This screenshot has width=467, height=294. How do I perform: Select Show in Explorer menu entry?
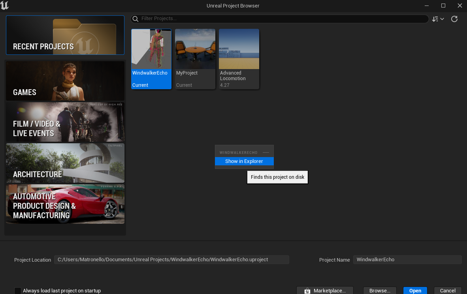[244, 161]
